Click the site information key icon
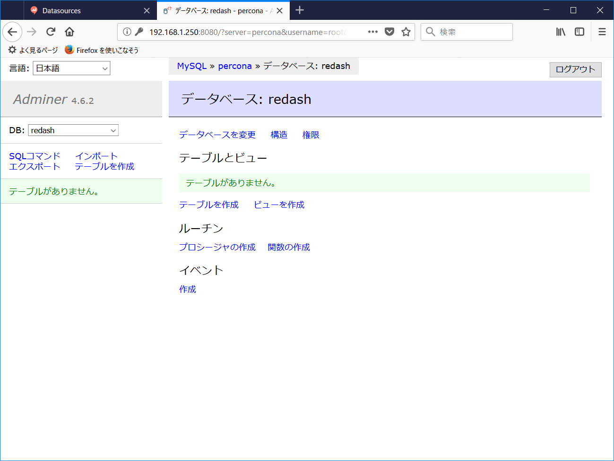 tap(139, 32)
